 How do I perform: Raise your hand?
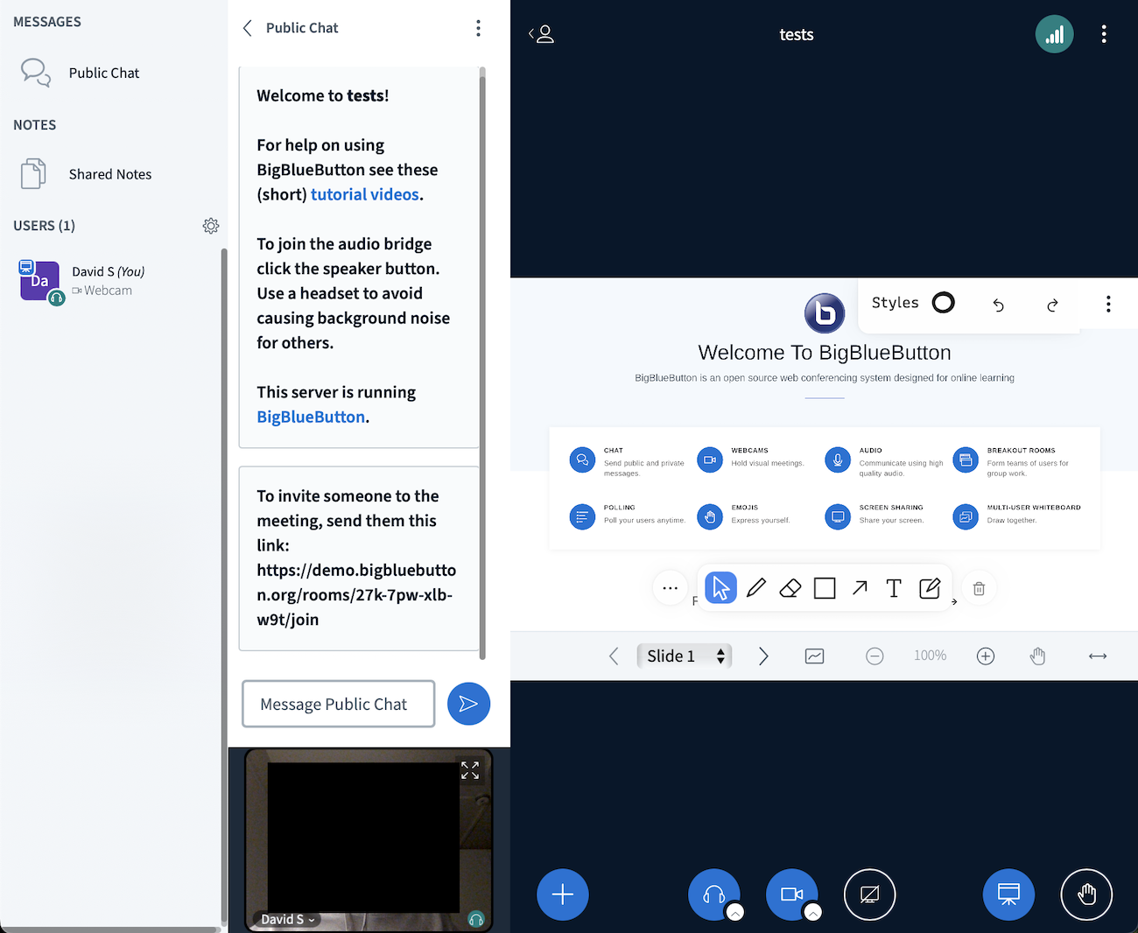(1086, 894)
